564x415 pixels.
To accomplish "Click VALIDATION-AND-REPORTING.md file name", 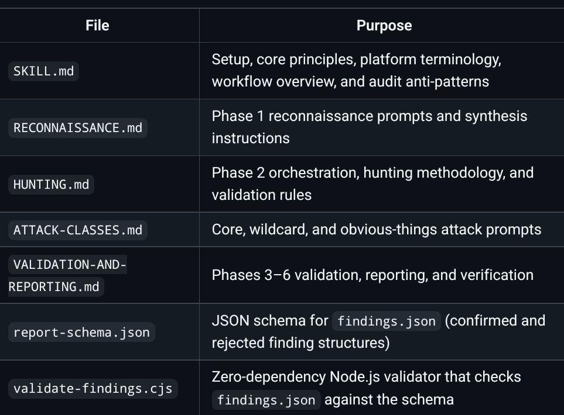I will 67,275.
